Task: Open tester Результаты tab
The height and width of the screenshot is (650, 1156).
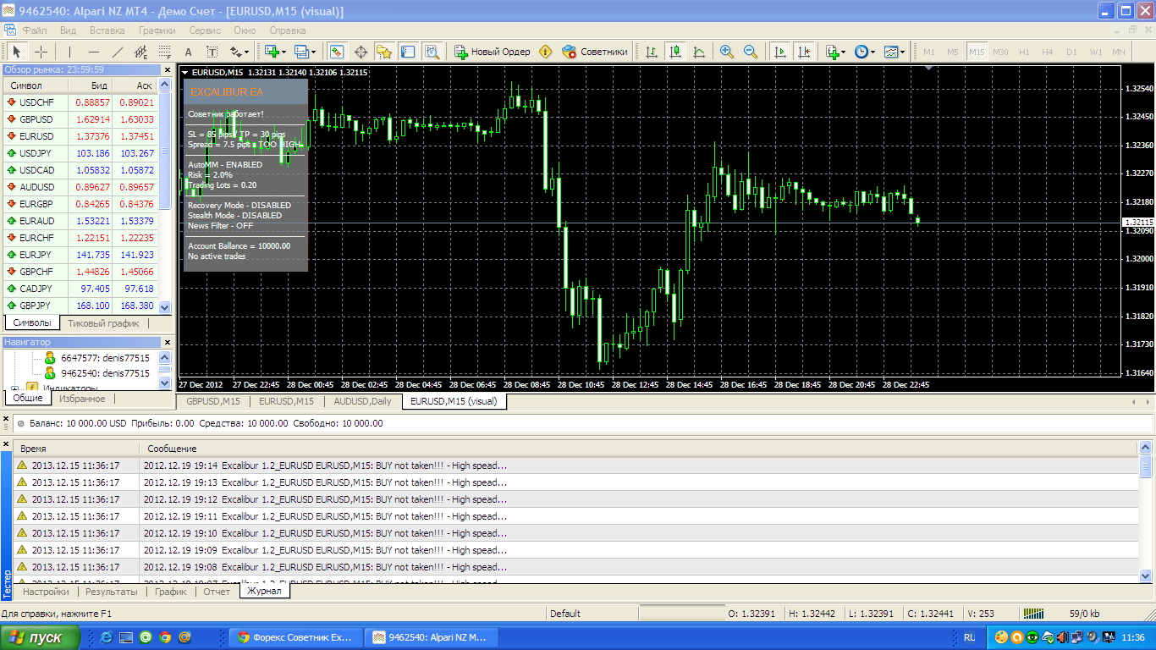Action: pyautogui.click(x=112, y=592)
